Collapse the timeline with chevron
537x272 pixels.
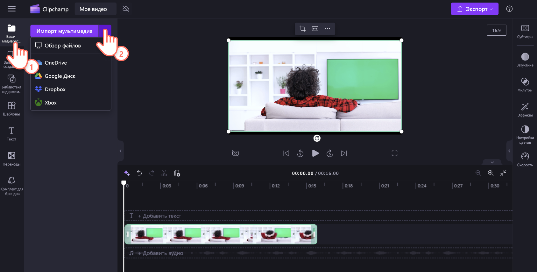(492, 162)
